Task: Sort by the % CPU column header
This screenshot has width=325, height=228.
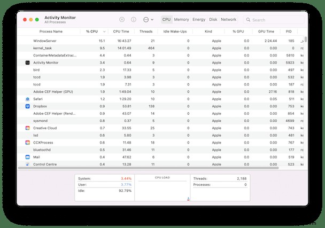Action: click(92, 32)
